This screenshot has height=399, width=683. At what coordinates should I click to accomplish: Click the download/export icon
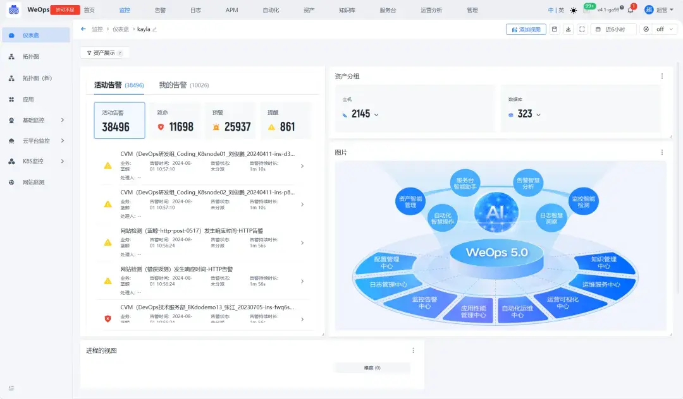[568, 29]
